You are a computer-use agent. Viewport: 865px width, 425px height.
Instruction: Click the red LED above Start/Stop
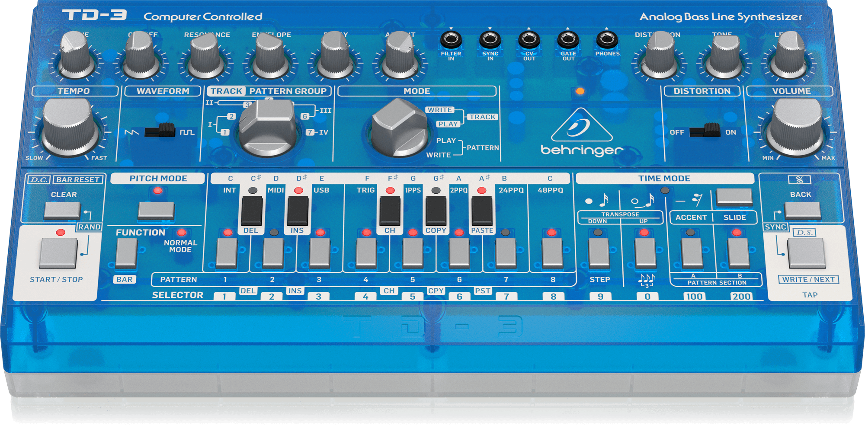pos(61,232)
